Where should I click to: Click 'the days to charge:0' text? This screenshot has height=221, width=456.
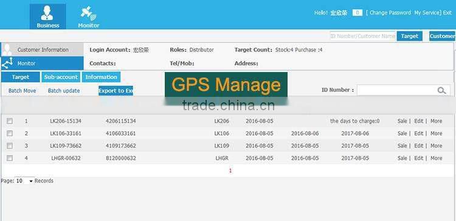pyautogui.click(x=355, y=121)
